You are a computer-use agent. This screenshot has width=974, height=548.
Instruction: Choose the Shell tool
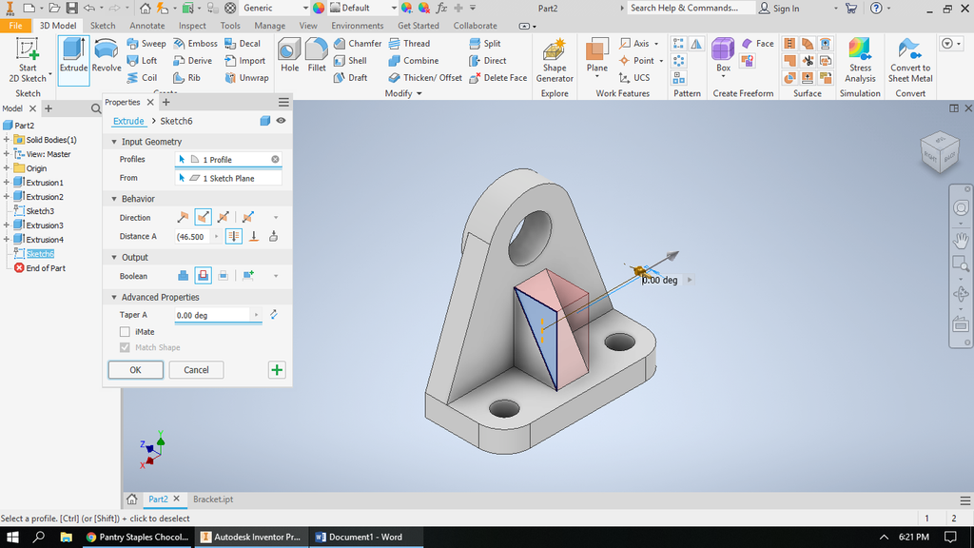coord(350,60)
